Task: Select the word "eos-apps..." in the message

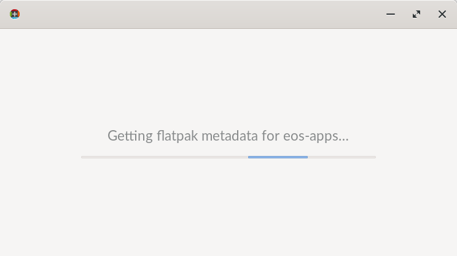Action: pyautogui.click(x=316, y=136)
